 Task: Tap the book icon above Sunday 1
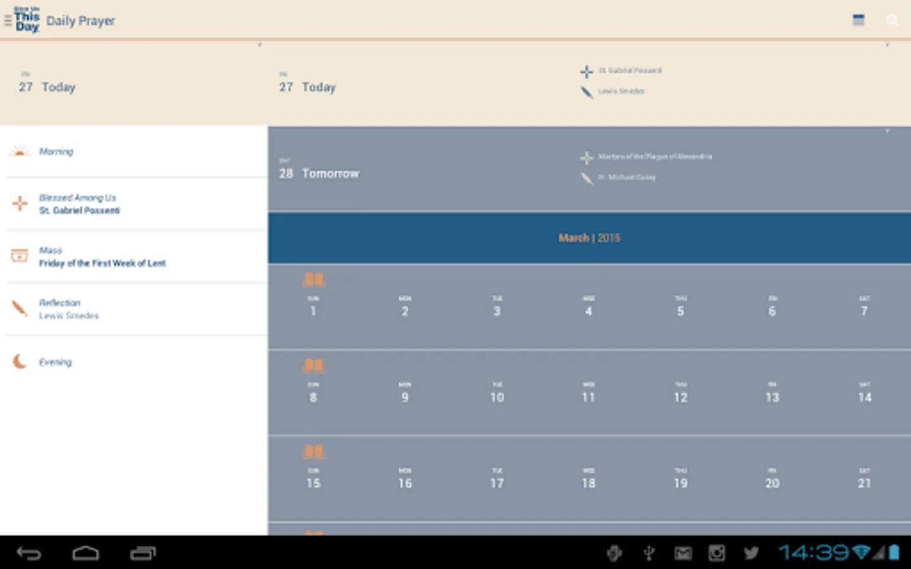(314, 279)
